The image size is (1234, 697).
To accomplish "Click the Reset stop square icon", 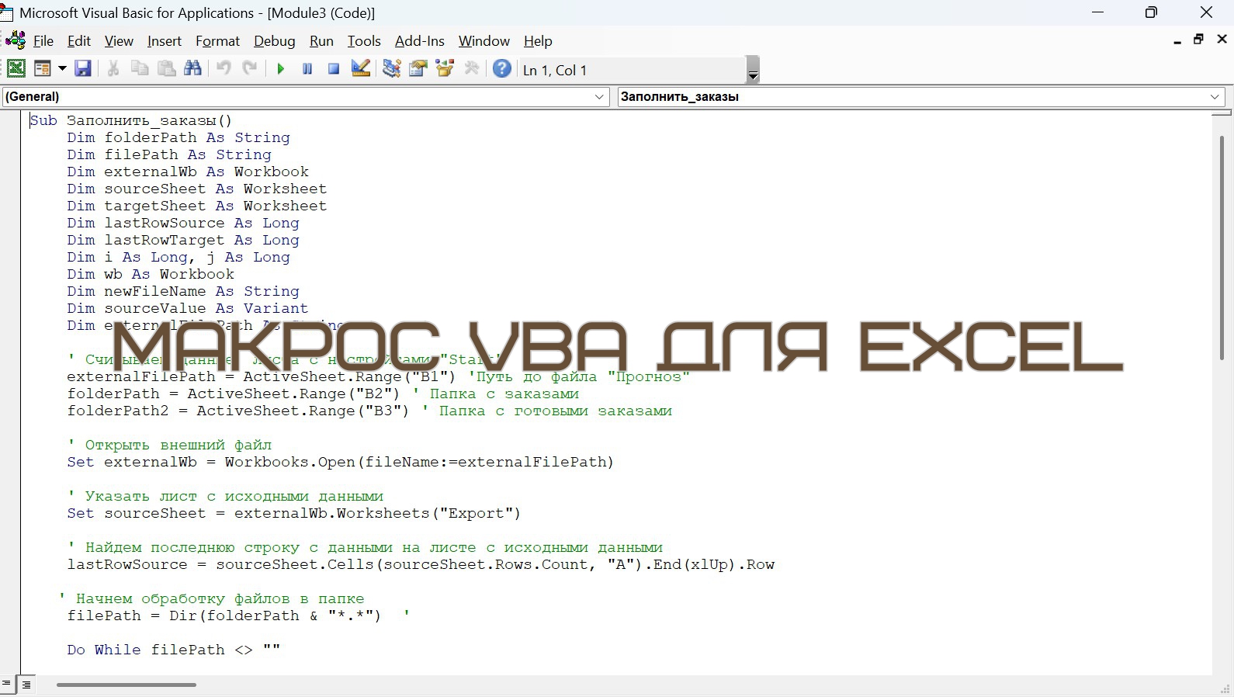I will coord(334,69).
